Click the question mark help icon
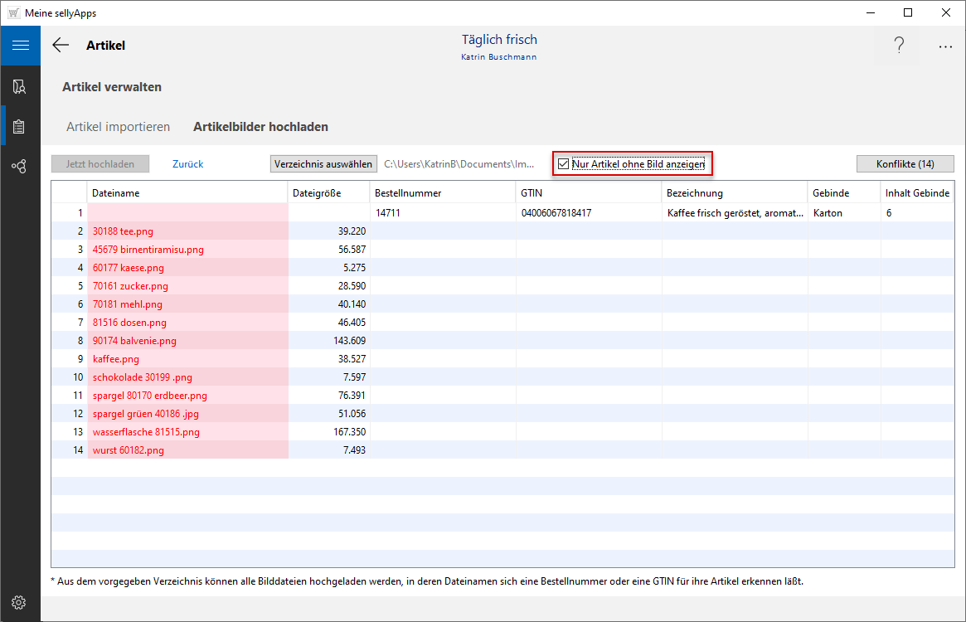 click(x=899, y=46)
